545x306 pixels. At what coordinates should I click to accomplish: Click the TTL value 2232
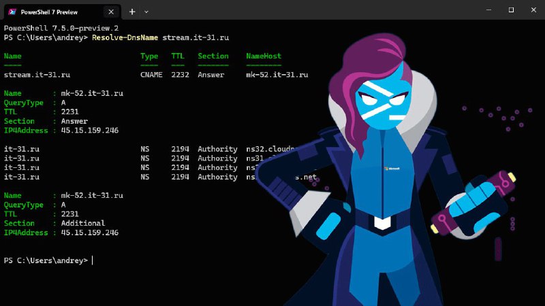tap(180, 75)
